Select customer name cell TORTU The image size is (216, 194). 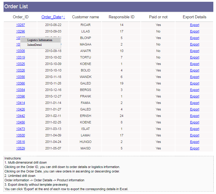click(x=85, y=57)
